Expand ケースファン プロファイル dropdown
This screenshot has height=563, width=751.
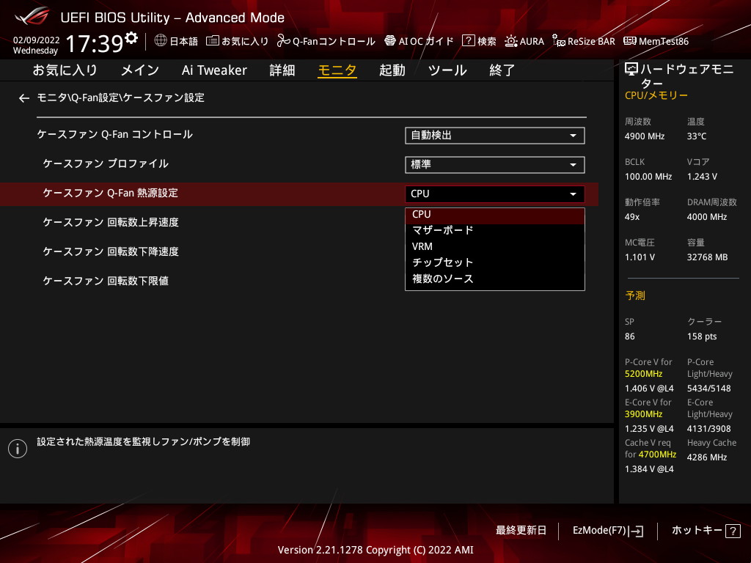click(x=495, y=165)
